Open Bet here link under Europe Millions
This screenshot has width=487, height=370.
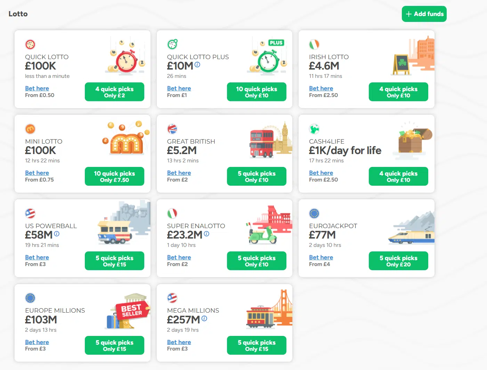tap(37, 342)
